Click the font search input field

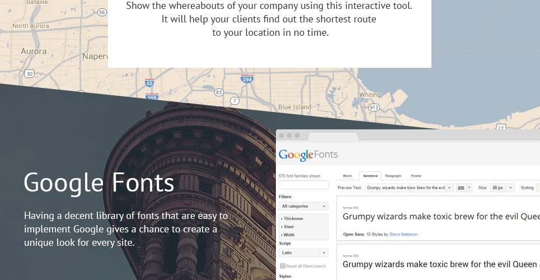pyautogui.click(x=303, y=185)
